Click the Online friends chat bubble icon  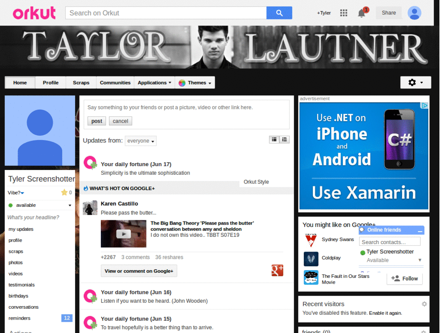362,230
